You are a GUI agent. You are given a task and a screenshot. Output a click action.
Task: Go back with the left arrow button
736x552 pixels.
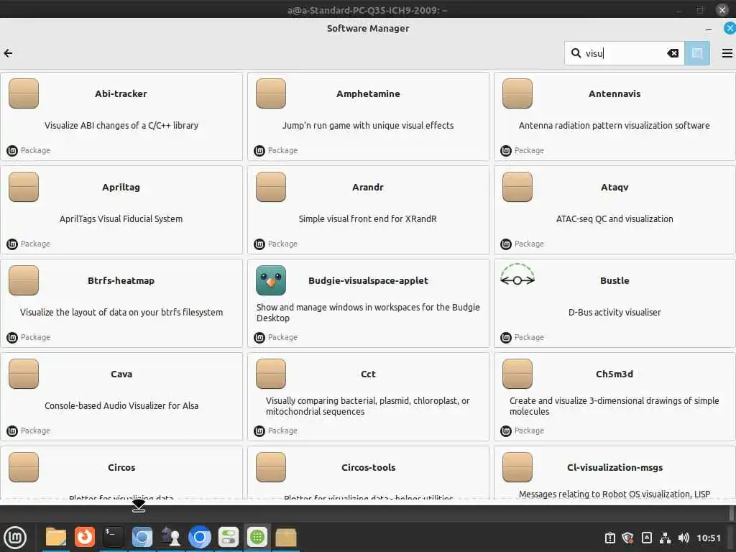pyautogui.click(x=8, y=53)
